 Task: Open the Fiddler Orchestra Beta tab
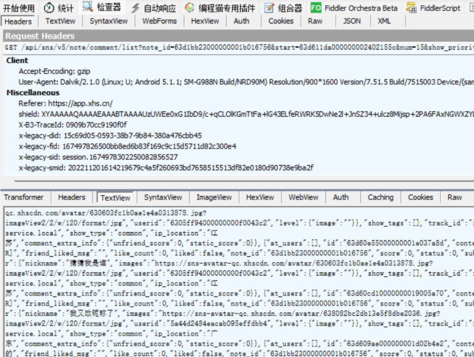point(354,8)
